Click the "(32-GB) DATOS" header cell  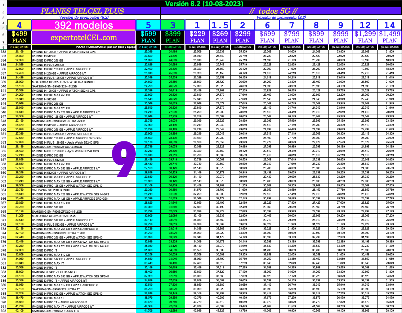point(341,47)
